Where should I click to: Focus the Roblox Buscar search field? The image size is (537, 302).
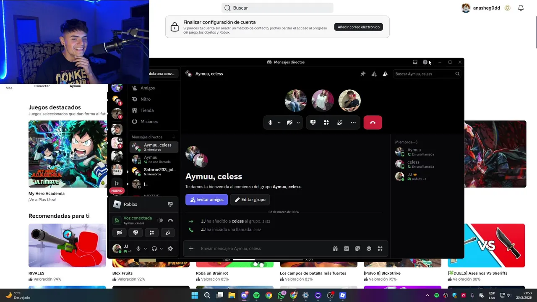point(277,8)
